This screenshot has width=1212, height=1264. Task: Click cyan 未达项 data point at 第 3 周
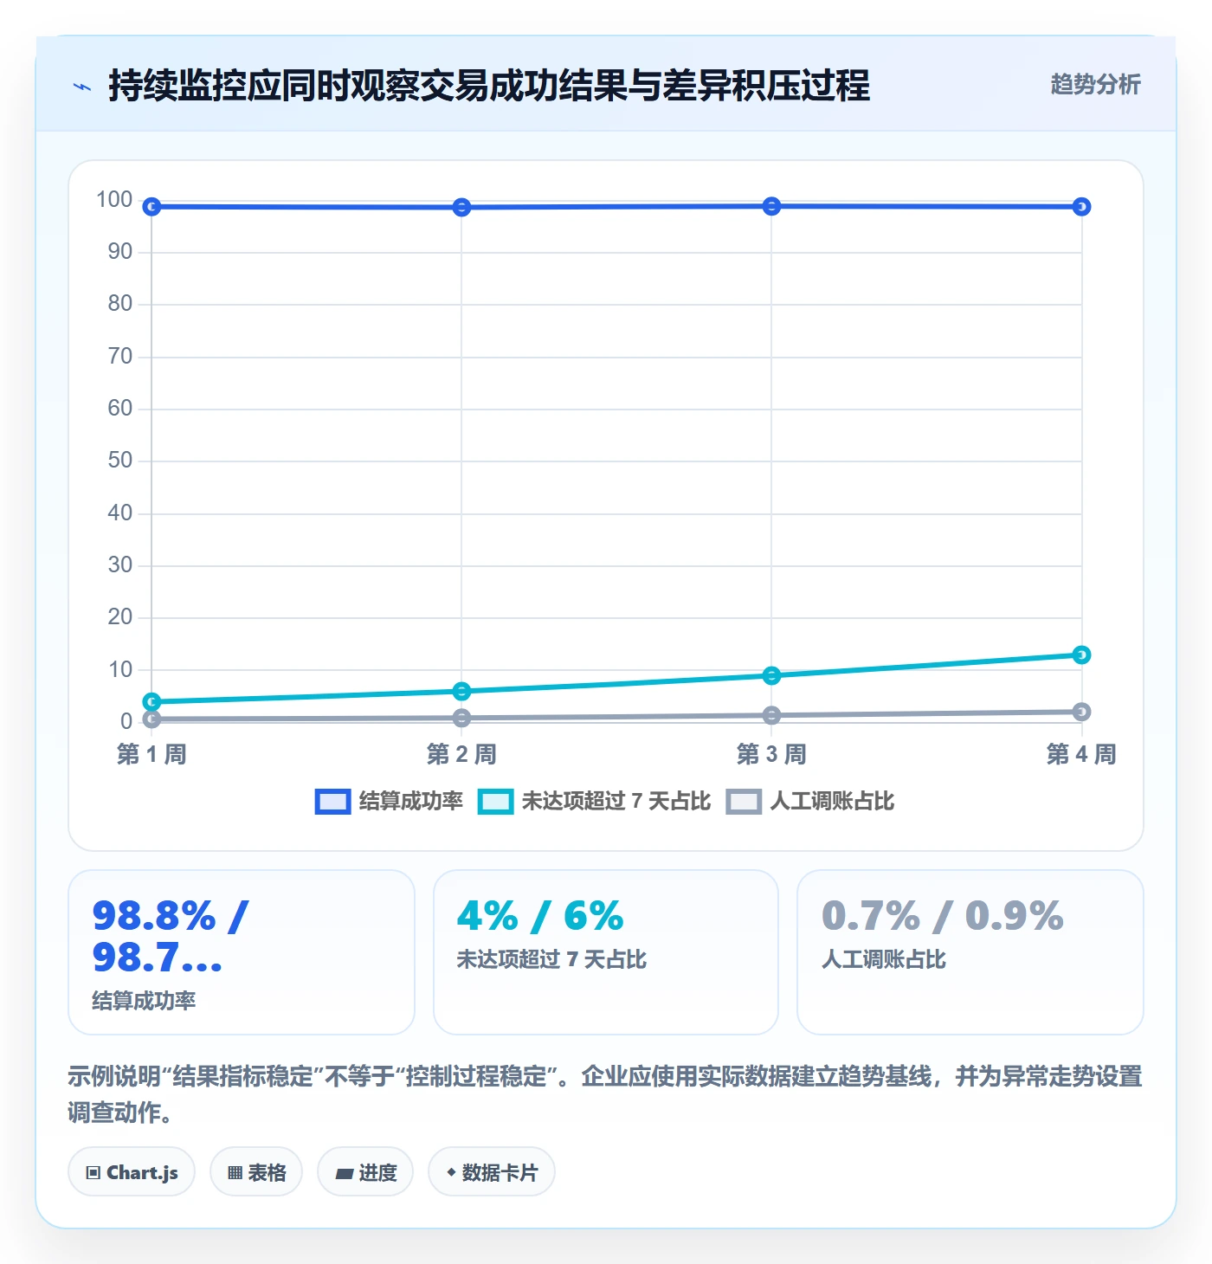tap(771, 675)
